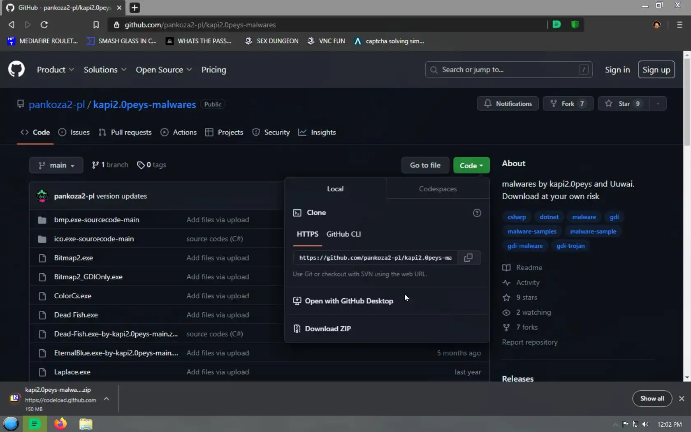The height and width of the screenshot is (432, 691).
Task: Click the folder icon for bmp.exe-sourcecode-main
Action: click(42, 220)
